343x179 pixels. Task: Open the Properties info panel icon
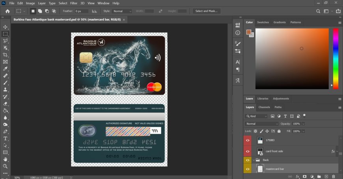pos(238,33)
